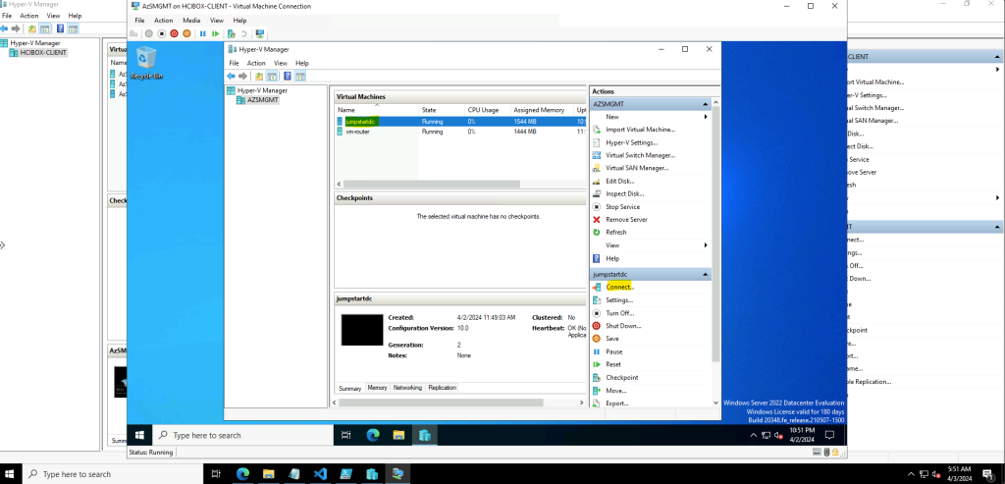Click Inspect Disk... action
1005x484 pixels.
[x=625, y=193]
